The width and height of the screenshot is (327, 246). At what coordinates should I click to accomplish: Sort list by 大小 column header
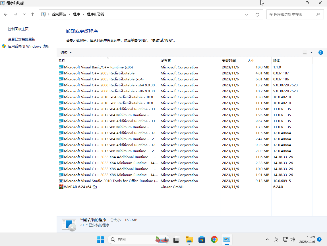click(258, 60)
